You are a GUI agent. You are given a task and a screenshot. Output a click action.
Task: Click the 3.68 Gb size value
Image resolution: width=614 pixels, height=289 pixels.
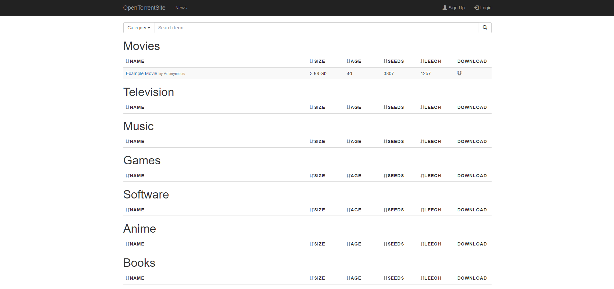click(318, 73)
